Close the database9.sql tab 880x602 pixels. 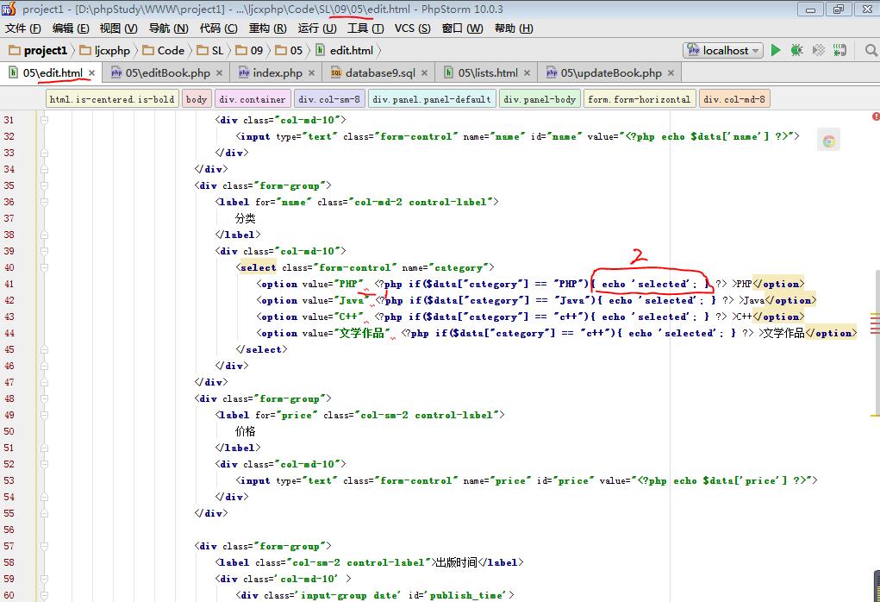[x=424, y=73]
